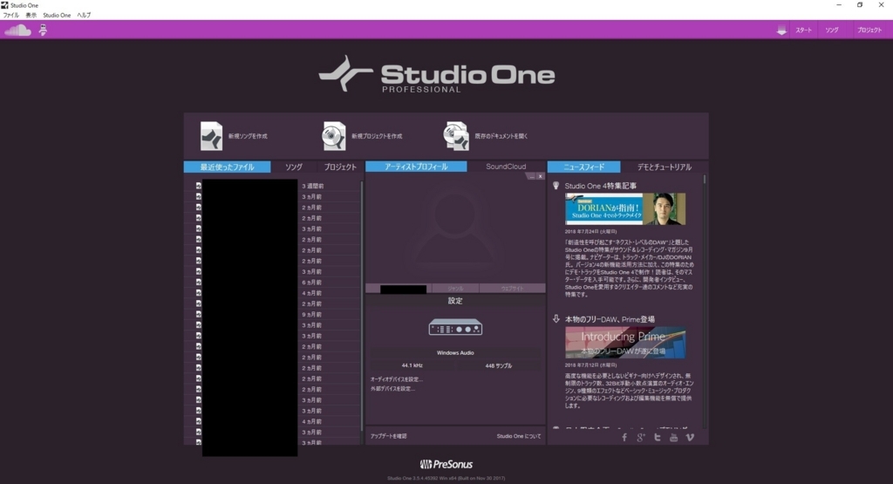Click the Studio One 4特集記事 headline
The height and width of the screenshot is (484, 893).
tap(600, 186)
